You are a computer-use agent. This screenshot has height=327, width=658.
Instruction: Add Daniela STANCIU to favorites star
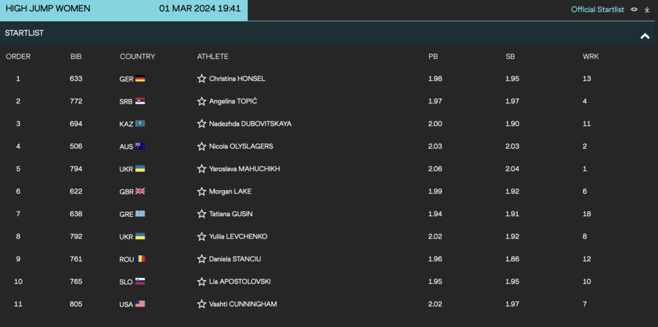(201, 259)
